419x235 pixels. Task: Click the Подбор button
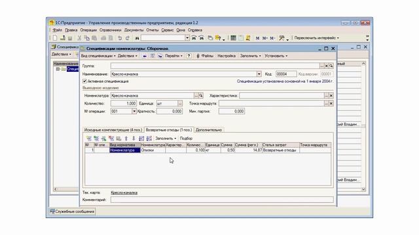click(186, 138)
